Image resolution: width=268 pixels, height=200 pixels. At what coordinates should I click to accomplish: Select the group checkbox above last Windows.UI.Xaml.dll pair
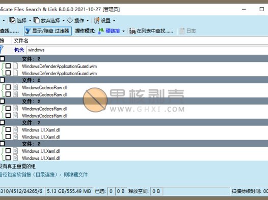pyautogui.click(x=2, y=144)
